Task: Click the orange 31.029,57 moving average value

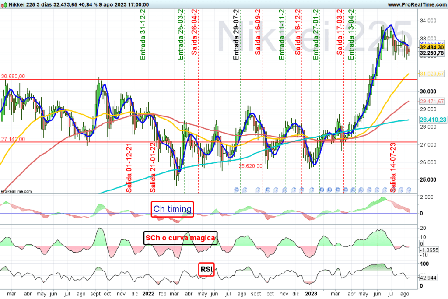Action: click(x=432, y=74)
